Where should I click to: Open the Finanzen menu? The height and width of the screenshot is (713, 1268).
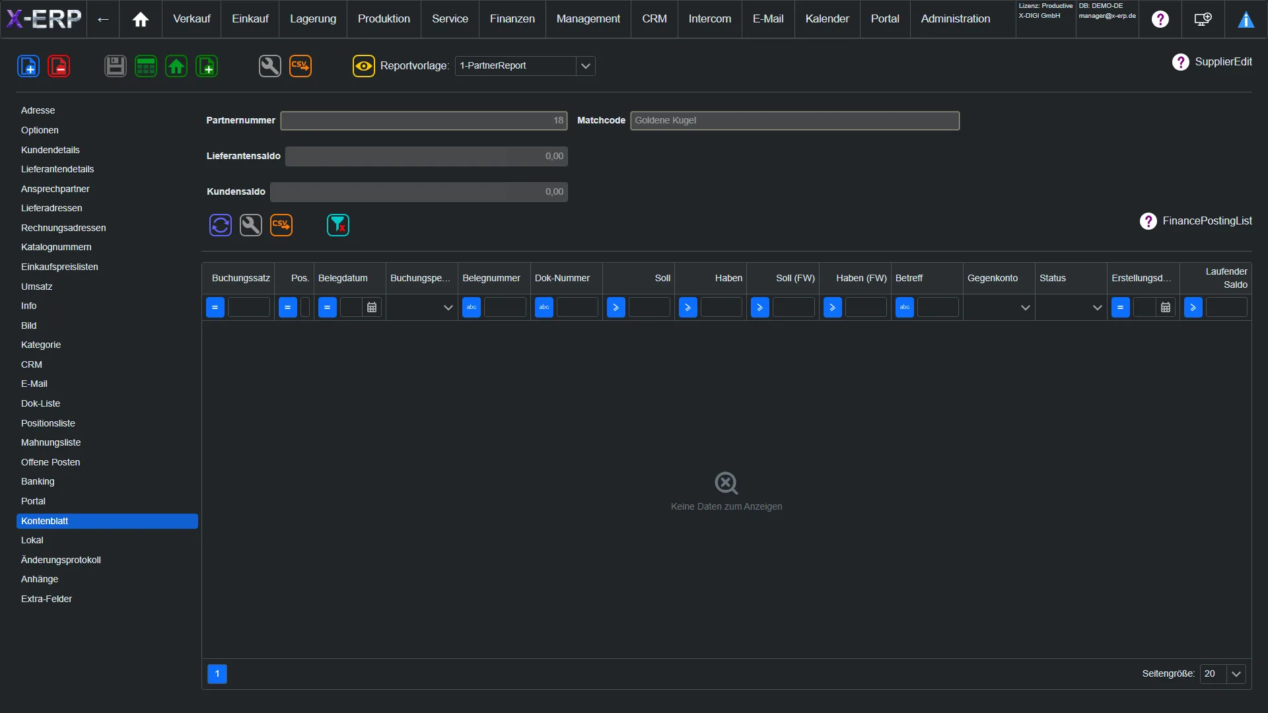(x=512, y=19)
